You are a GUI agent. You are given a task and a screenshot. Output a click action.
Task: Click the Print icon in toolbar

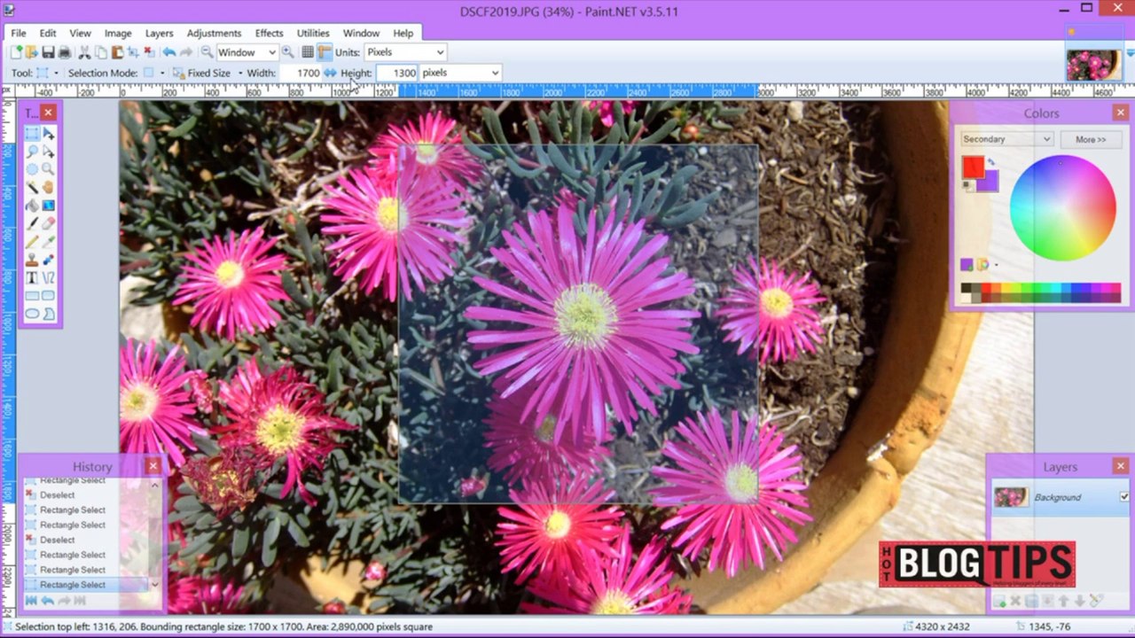pos(64,52)
